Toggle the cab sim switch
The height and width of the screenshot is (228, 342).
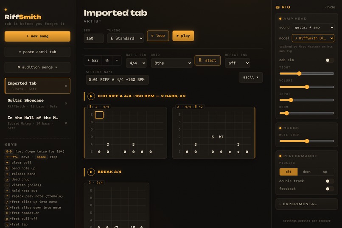329,60
